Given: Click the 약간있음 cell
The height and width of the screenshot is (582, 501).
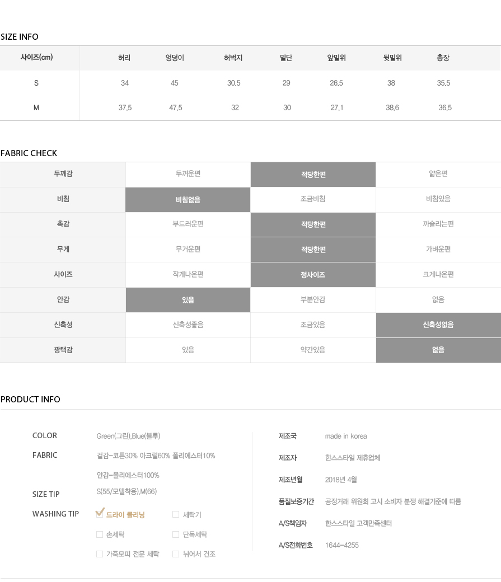Looking at the screenshot, I should [x=313, y=350].
